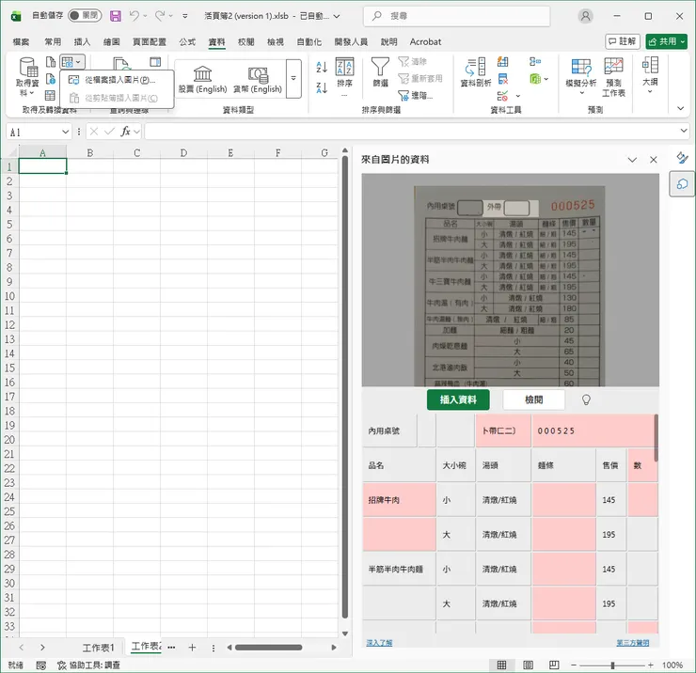Image resolution: width=696 pixels, height=673 pixels.
Task: Click the Insert Function fx icon
Action: [x=126, y=132]
